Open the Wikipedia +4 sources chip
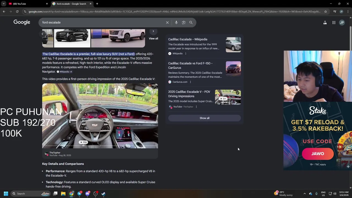 coord(64,72)
